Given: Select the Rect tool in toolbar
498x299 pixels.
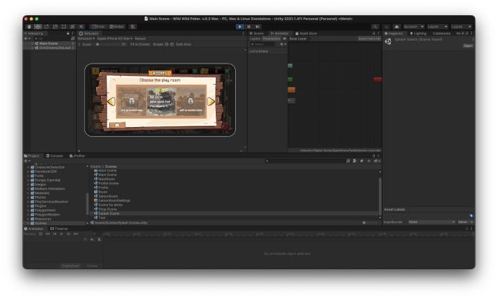Looking at the screenshot, I should 64,27.
